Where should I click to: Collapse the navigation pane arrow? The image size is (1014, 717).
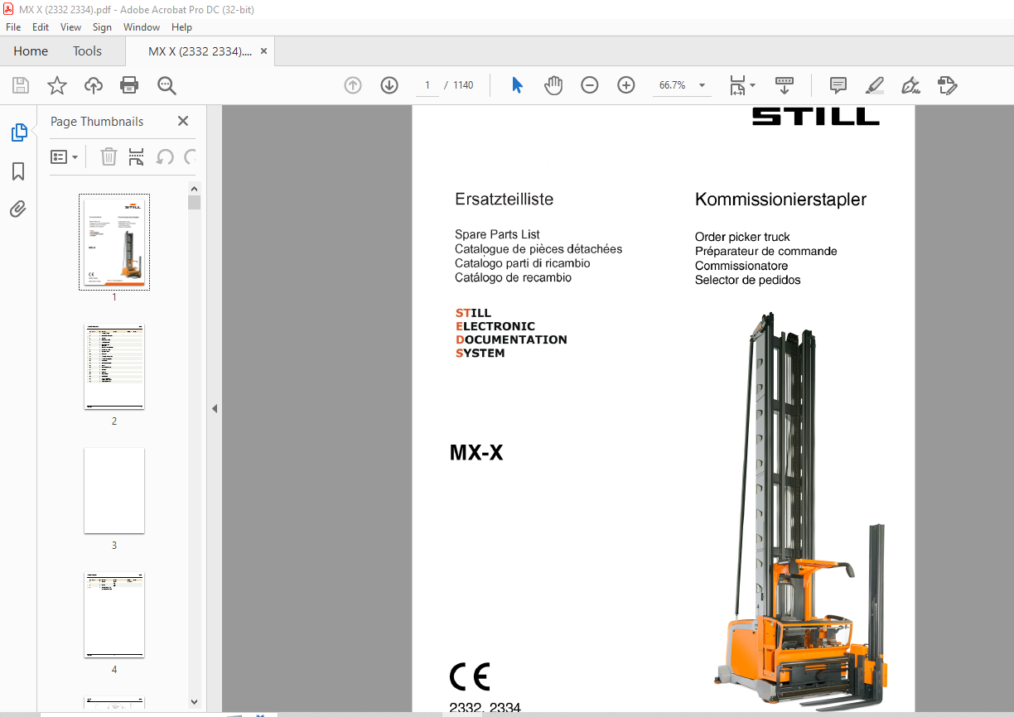coord(215,408)
